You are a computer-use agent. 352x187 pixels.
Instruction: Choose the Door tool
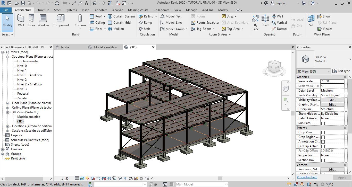coord(31,21)
